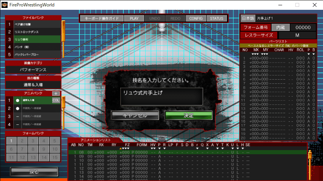Select file bank entry リストロックダンス
The width and height of the screenshot is (323, 181).
(x=33, y=32)
